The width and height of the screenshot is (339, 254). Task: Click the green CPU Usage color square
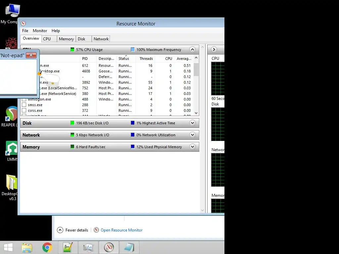pyautogui.click(x=73, y=50)
